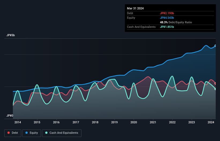Click the 2019 x-axis label
Screen dimensions: 220x141
[114, 122]
